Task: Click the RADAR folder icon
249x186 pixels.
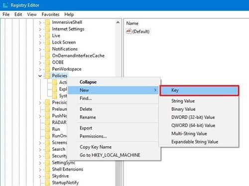Action: [x=47, y=123]
